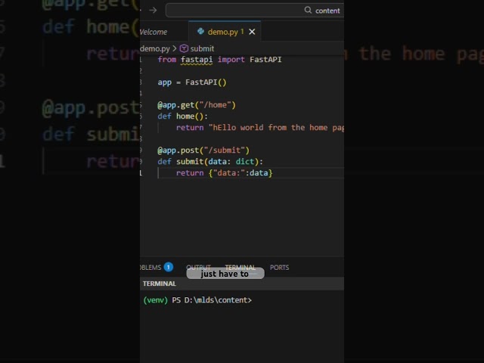Click the (venv) prompt prefix
This screenshot has height=363, width=484.
156,300
